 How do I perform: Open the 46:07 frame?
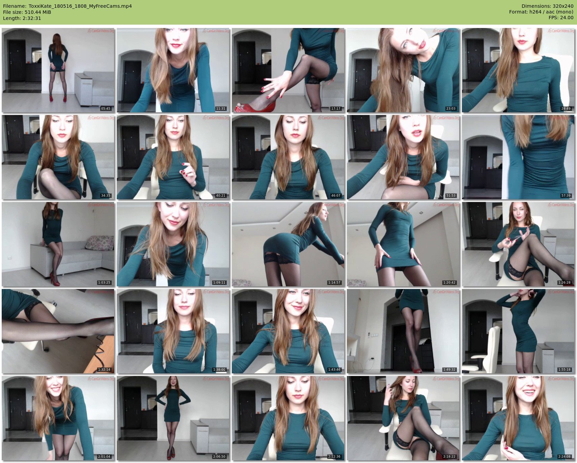point(288,157)
